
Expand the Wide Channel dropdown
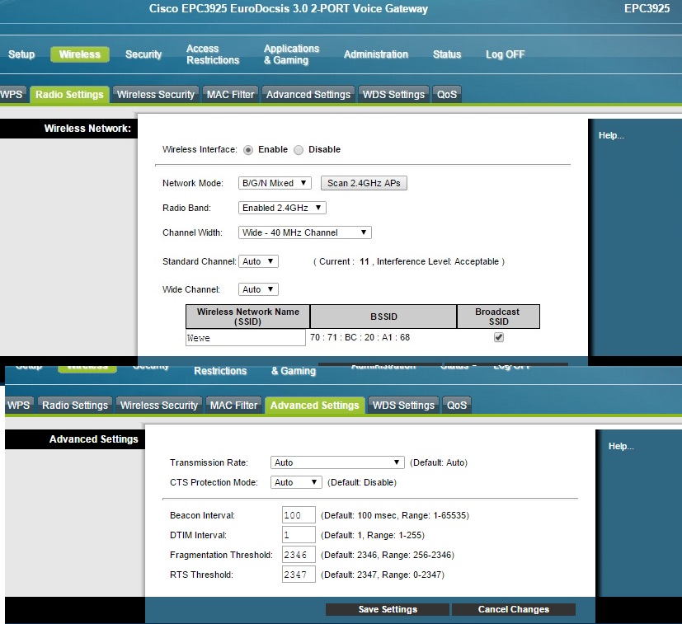[258, 289]
